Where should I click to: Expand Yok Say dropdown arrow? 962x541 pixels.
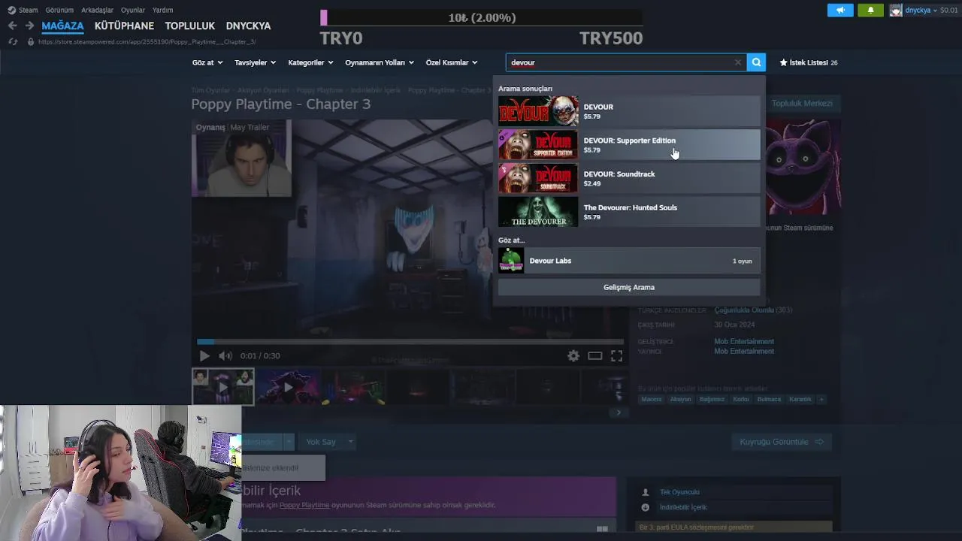350,442
